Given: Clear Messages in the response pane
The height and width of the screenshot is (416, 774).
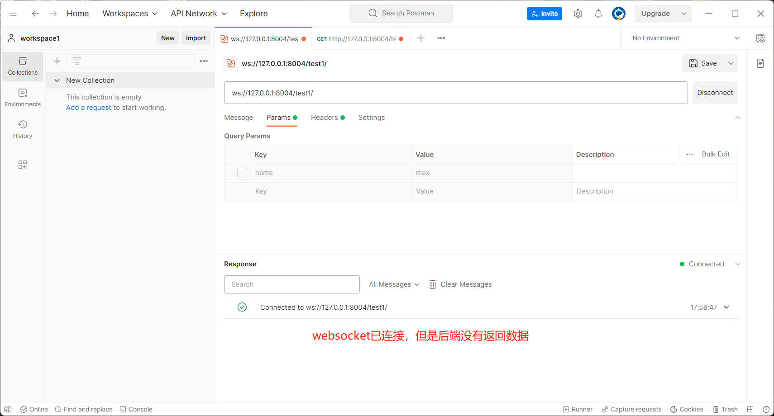Looking at the screenshot, I should (x=460, y=284).
